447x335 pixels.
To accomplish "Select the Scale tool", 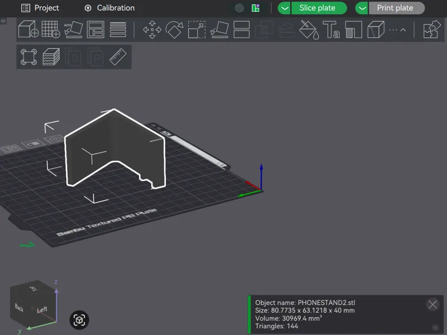I will pyautogui.click(x=197, y=30).
